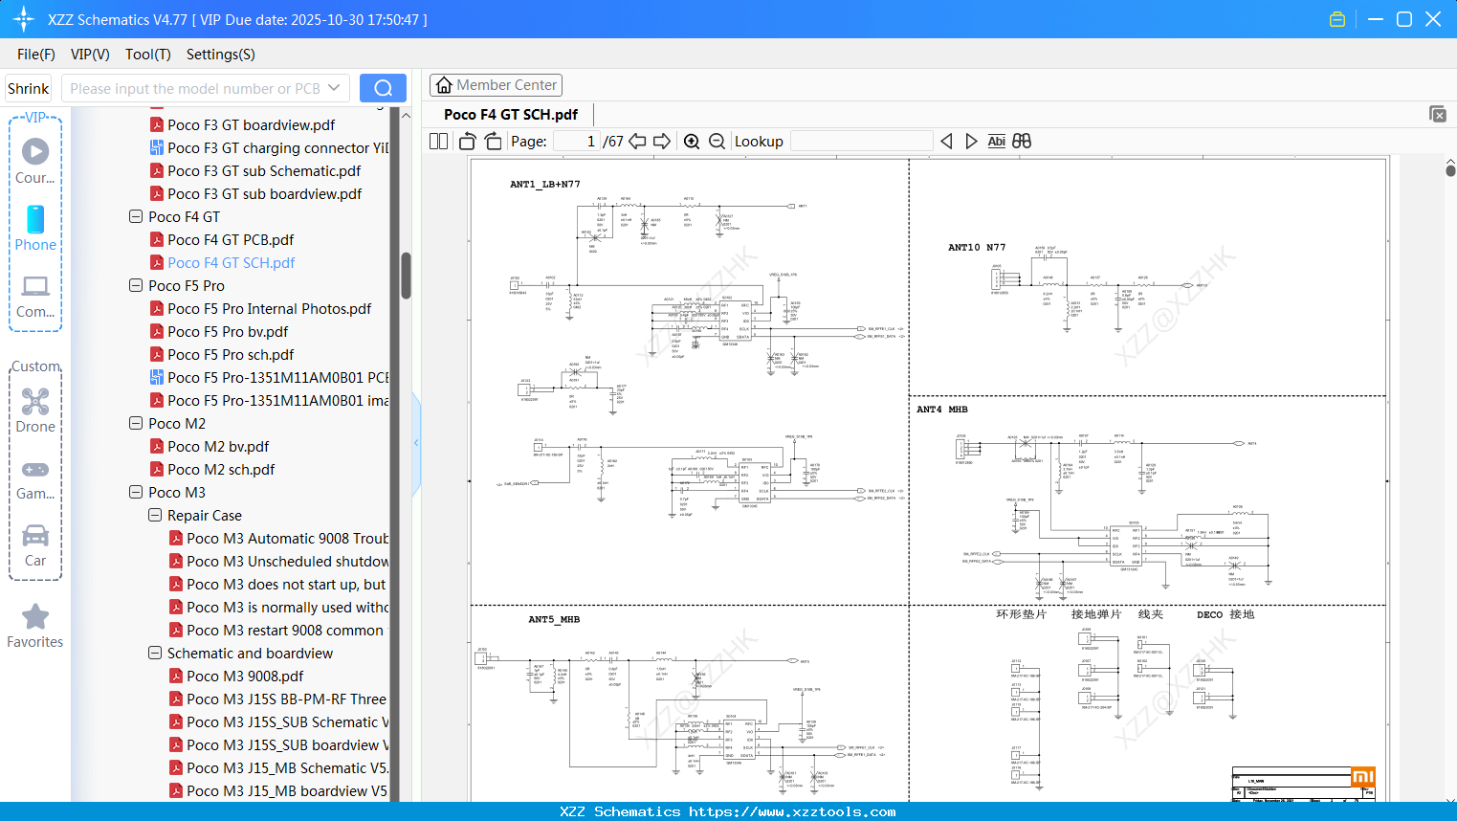Toggle the Abi whole-word match option
Viewport: 1457px width, 821px height.
[996, 142]
